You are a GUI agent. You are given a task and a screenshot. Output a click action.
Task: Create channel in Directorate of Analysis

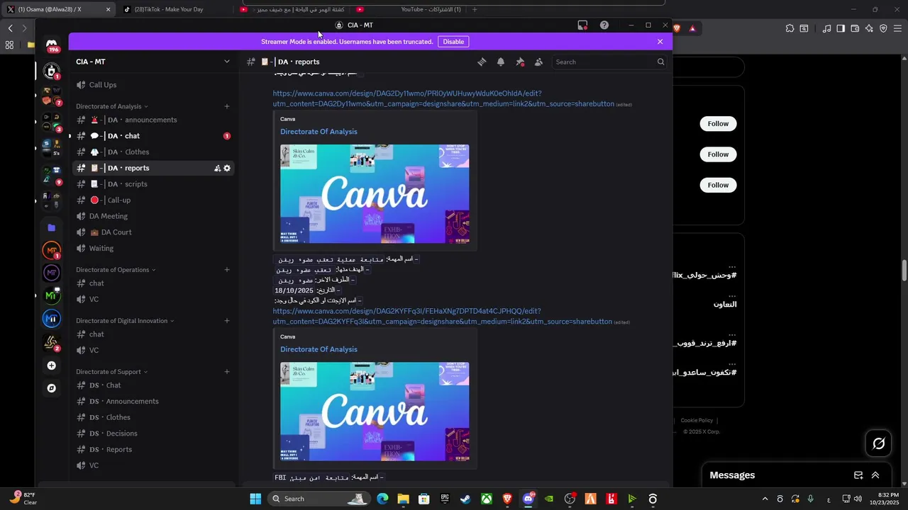(227, 106)
